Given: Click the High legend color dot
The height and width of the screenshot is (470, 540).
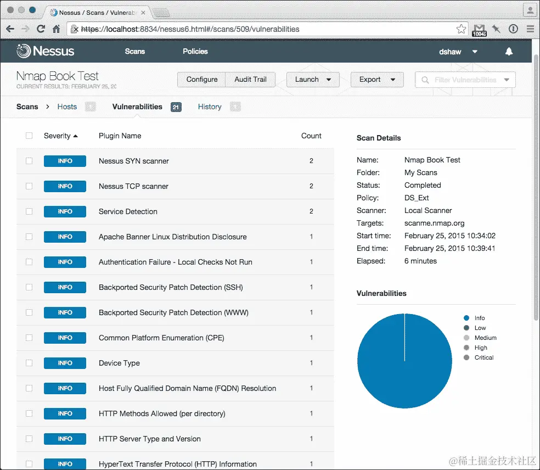Looking at the screenshot, I should 466,348.
